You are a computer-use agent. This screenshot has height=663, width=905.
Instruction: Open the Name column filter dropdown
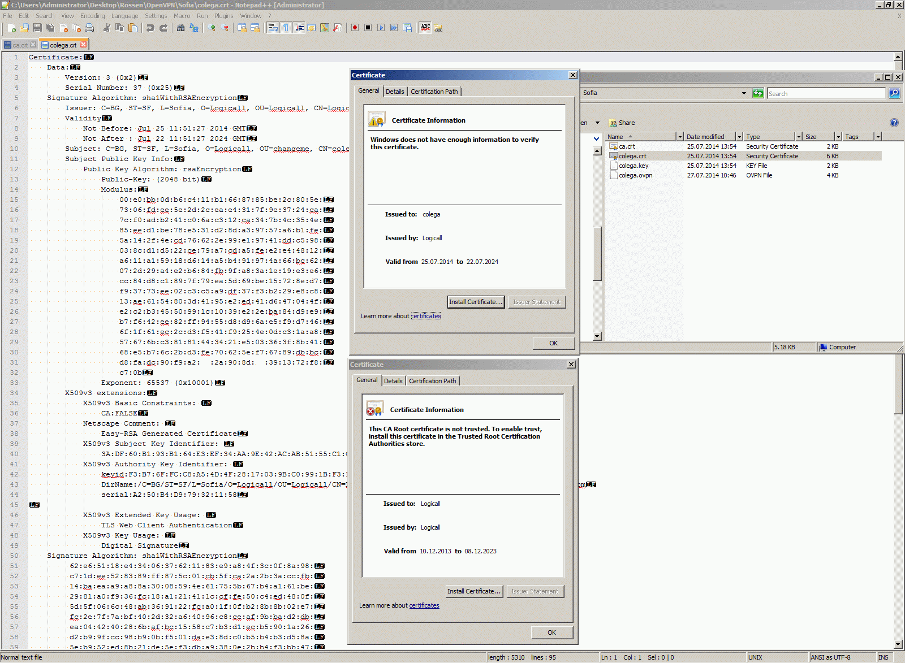[x=680, y=137]
